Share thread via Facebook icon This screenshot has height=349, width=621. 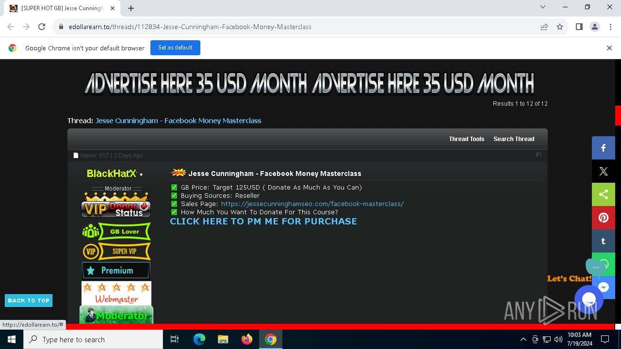pos(603,148)
